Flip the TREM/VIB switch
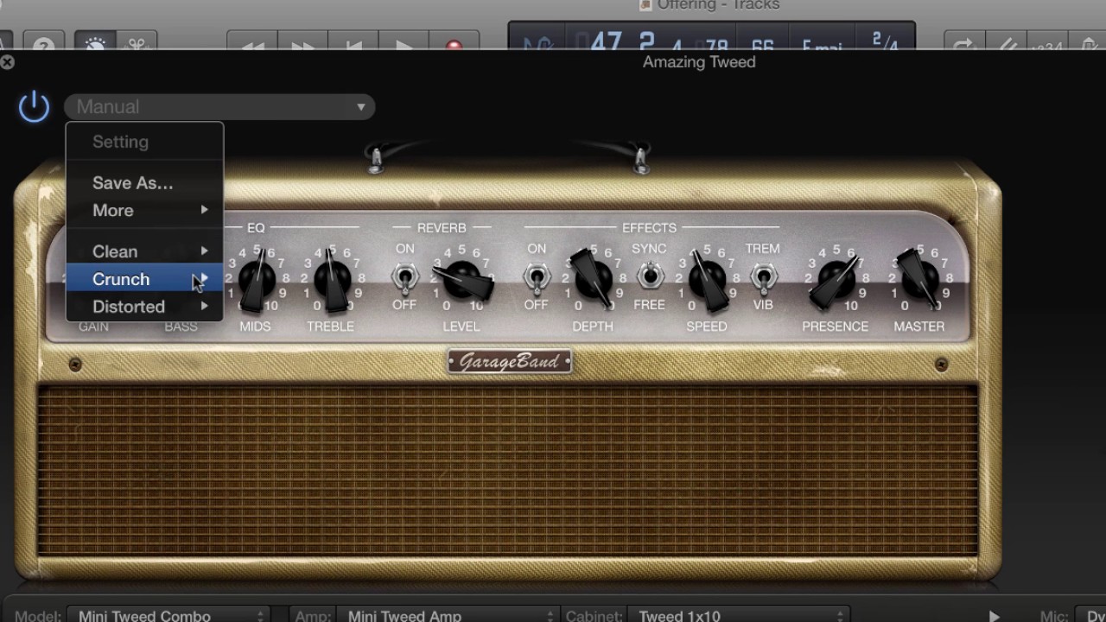Image resolution: width=1106 pixels, height=622 pixels. click(762, 277)
